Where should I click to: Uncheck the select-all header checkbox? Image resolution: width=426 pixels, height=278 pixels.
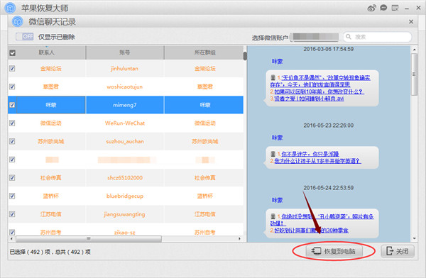point(12,53)
